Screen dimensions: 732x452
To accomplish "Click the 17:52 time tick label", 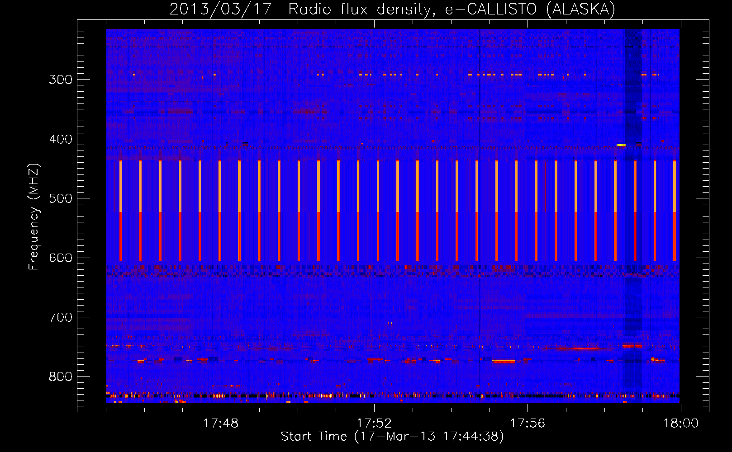I will point(374,424).
